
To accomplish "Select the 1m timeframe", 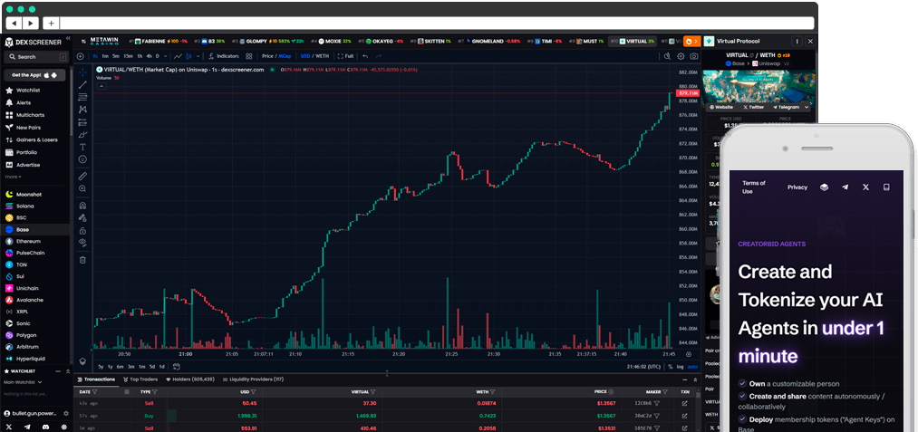I will coord(105,56).
